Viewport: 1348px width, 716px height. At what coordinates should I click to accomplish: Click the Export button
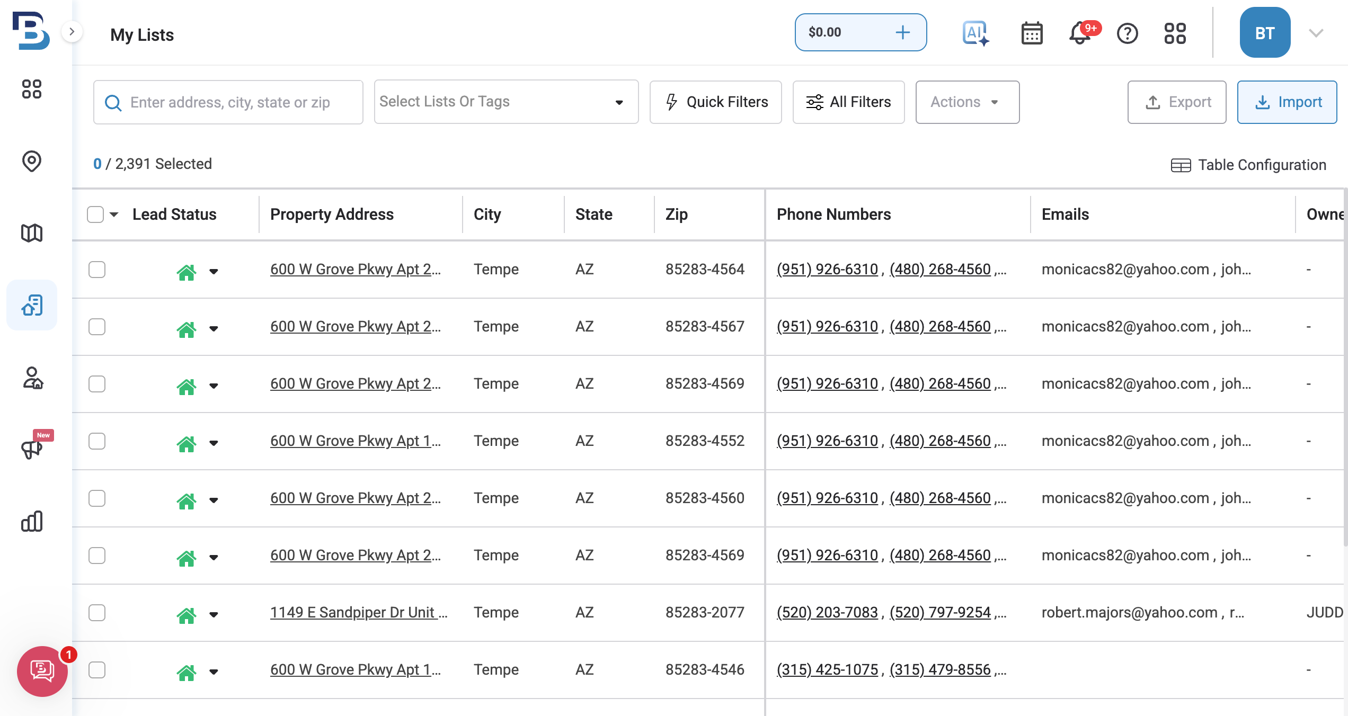(1176, 102)
